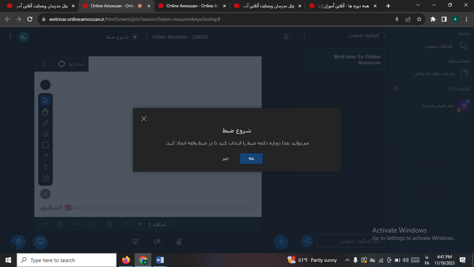Confirm recording with the بله button
This screenshot has width=474, height=267.
pyautogui.click(x=251, y=159)
